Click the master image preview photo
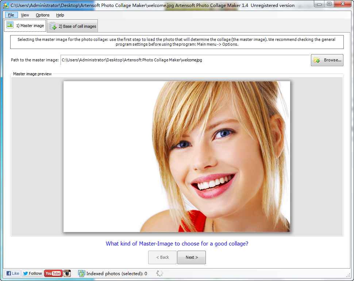Screen dimensions: 354x281 click(x=177, y=156)
